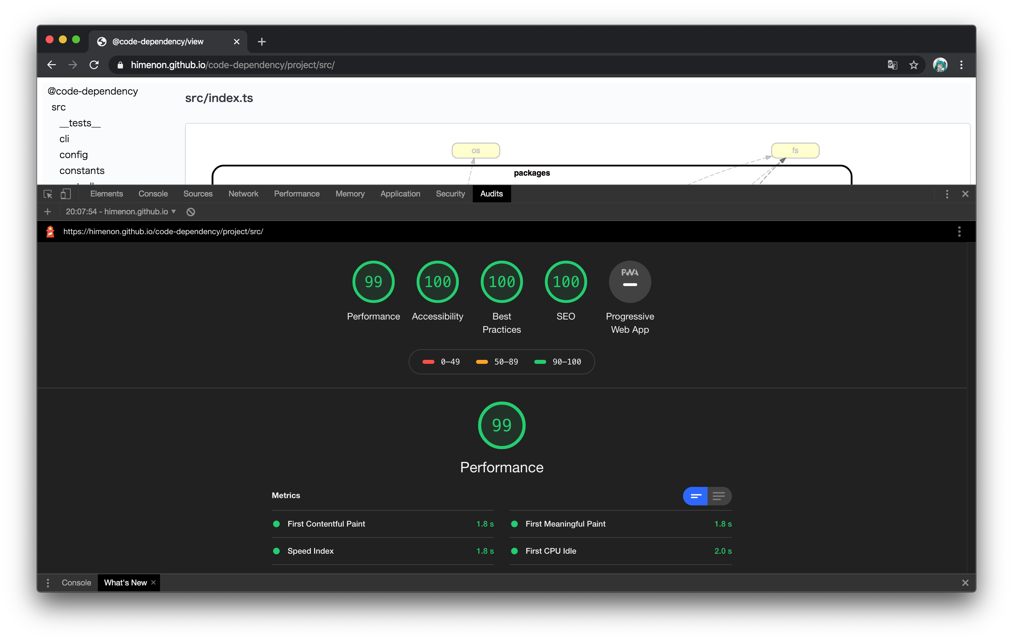The image size is (1013, 641).
Task: Add new audit with plus icon
Action: [48, 212]
